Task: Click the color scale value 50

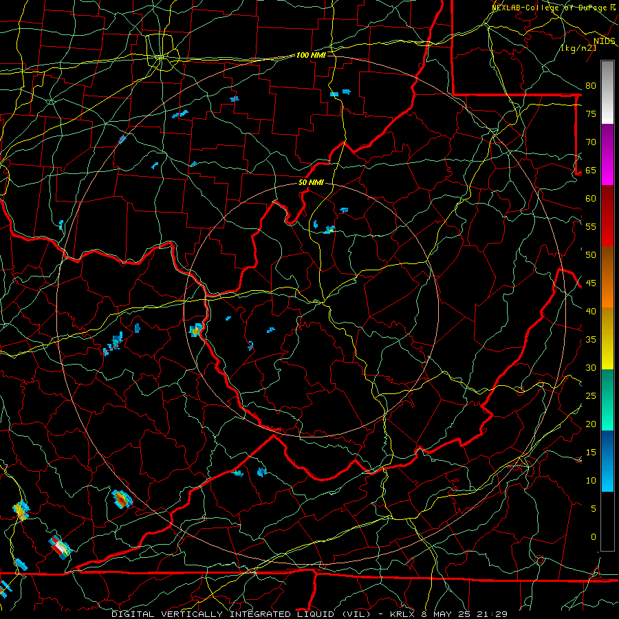Action: click(x=591, y=254)
